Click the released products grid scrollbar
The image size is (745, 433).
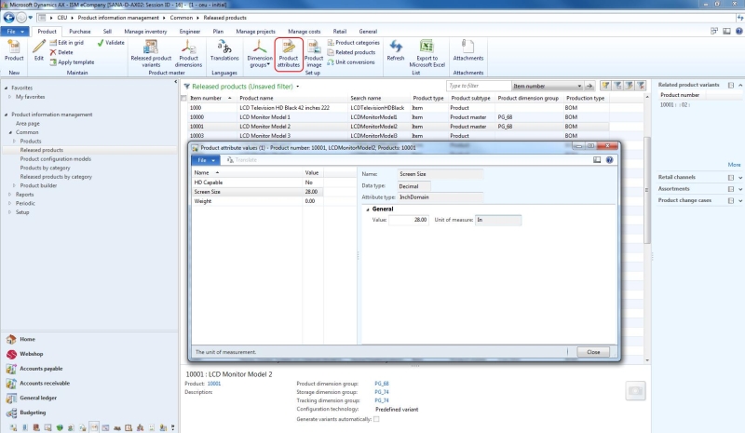tap(646, 190)
